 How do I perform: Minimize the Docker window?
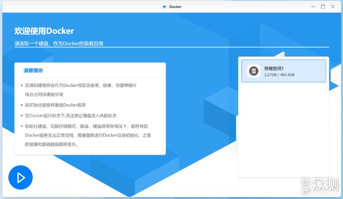313,7
